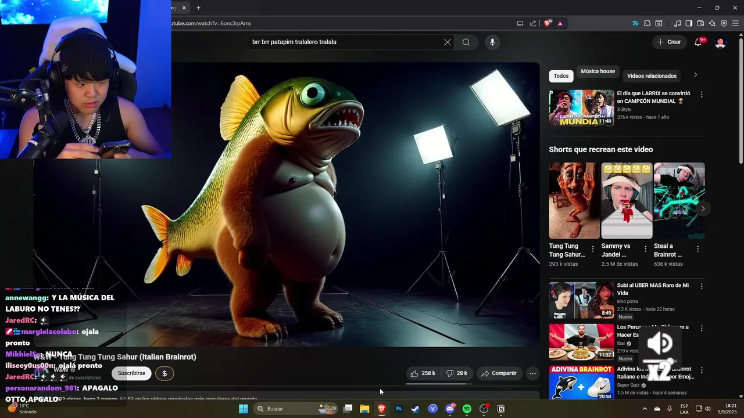
Task: Open the taskbar volume speaker icon
Action: 708,409
